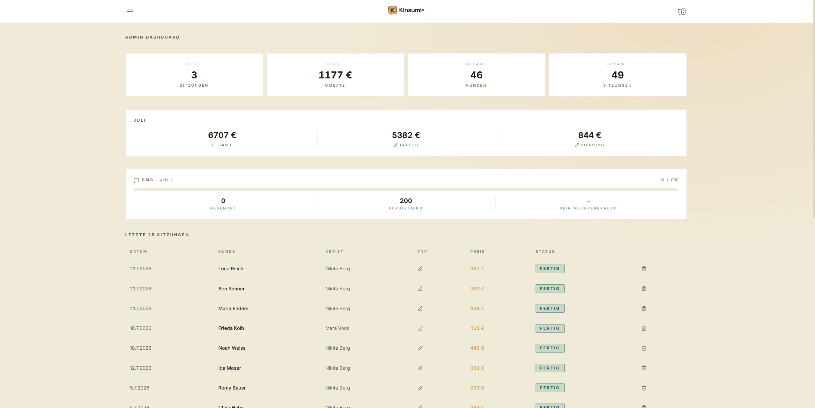815x408 pixels.
Task: Open the device switch icon in header
Action: pyautogui.click(x=682, y=11)
